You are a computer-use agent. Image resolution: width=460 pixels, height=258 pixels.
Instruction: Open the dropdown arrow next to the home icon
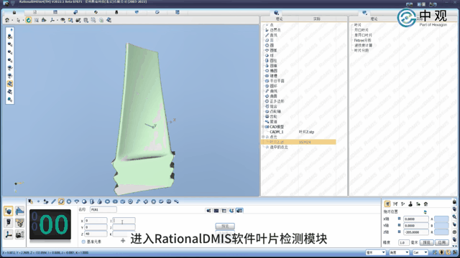pos(12,20)
